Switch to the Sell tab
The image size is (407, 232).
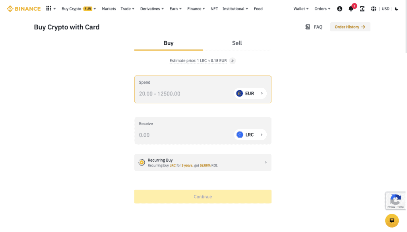tap(237, 43)
